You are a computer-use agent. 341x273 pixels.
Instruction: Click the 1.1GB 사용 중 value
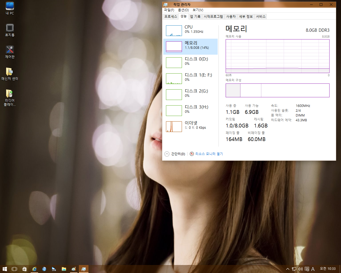(x=233, y=112)
